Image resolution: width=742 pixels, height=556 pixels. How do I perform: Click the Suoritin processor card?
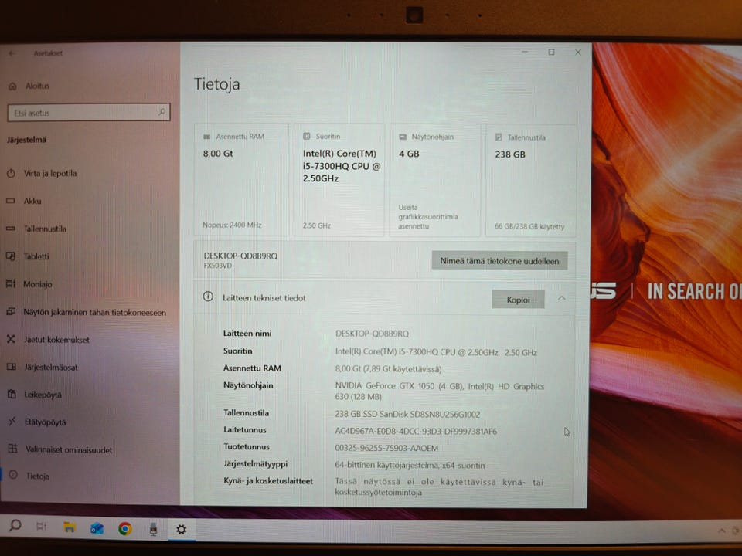(x=339, y=180)
